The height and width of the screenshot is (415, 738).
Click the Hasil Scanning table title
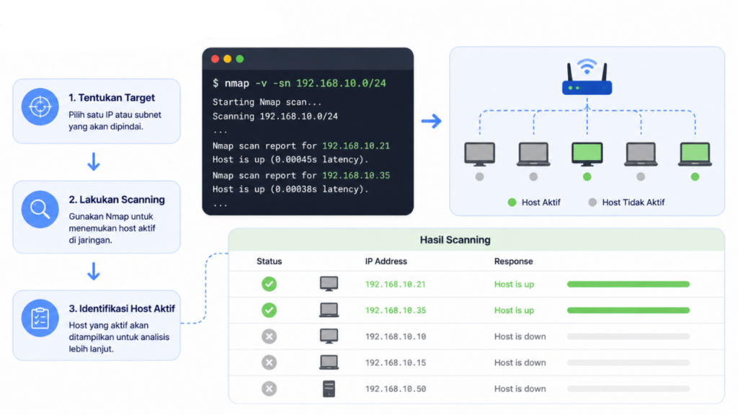pos(455,240)
